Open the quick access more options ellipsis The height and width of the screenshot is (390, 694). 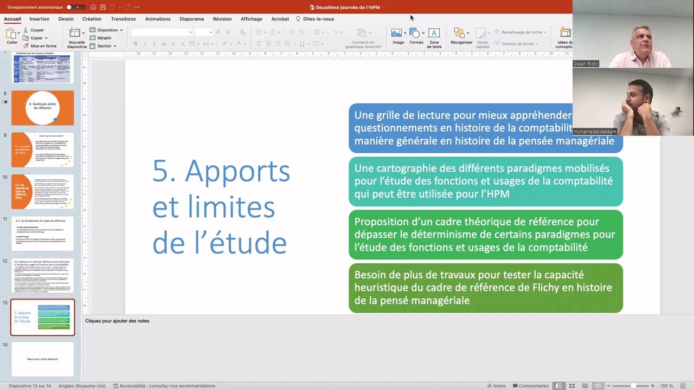tap(137, 7)
